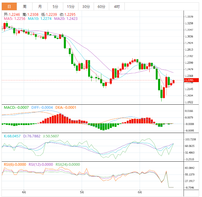Click the RSI(12):0.0000 label
202x197 pixels.
tap(41, 165)
